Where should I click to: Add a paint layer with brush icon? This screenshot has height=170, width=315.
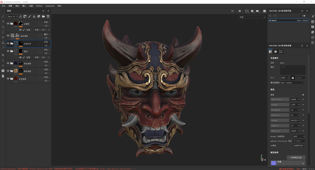point(29,17)
